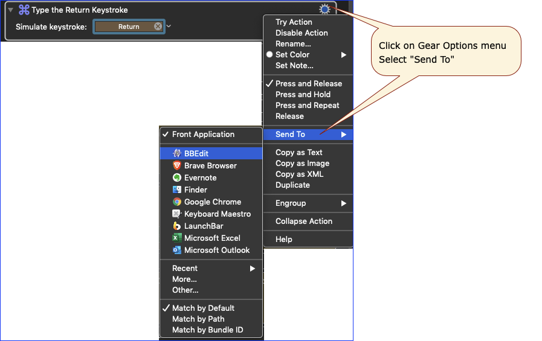Expand the Recent submenu arrow

point(253,268)
